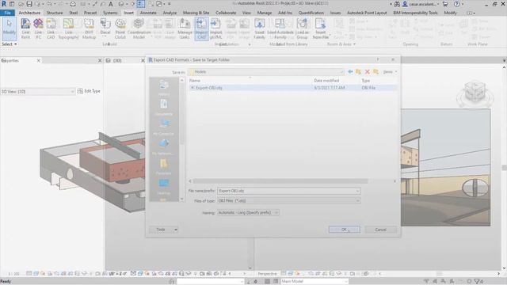This screenshot has height=285, width=507.
Task: Open Documents in the dialog Places sidebar
Action: coord(164,108)
